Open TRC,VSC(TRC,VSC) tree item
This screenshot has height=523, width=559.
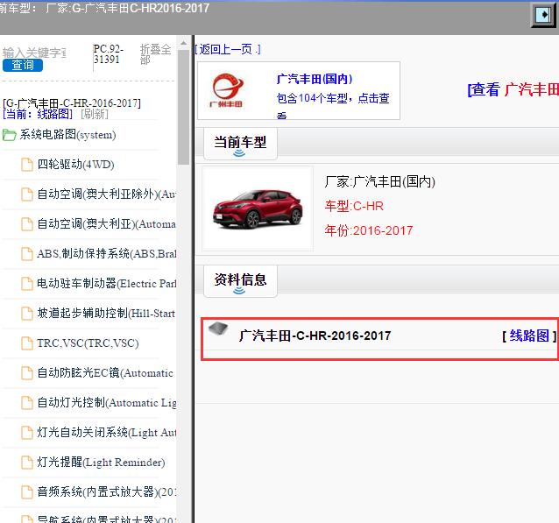pyautogui.click(x=88, y=343)
